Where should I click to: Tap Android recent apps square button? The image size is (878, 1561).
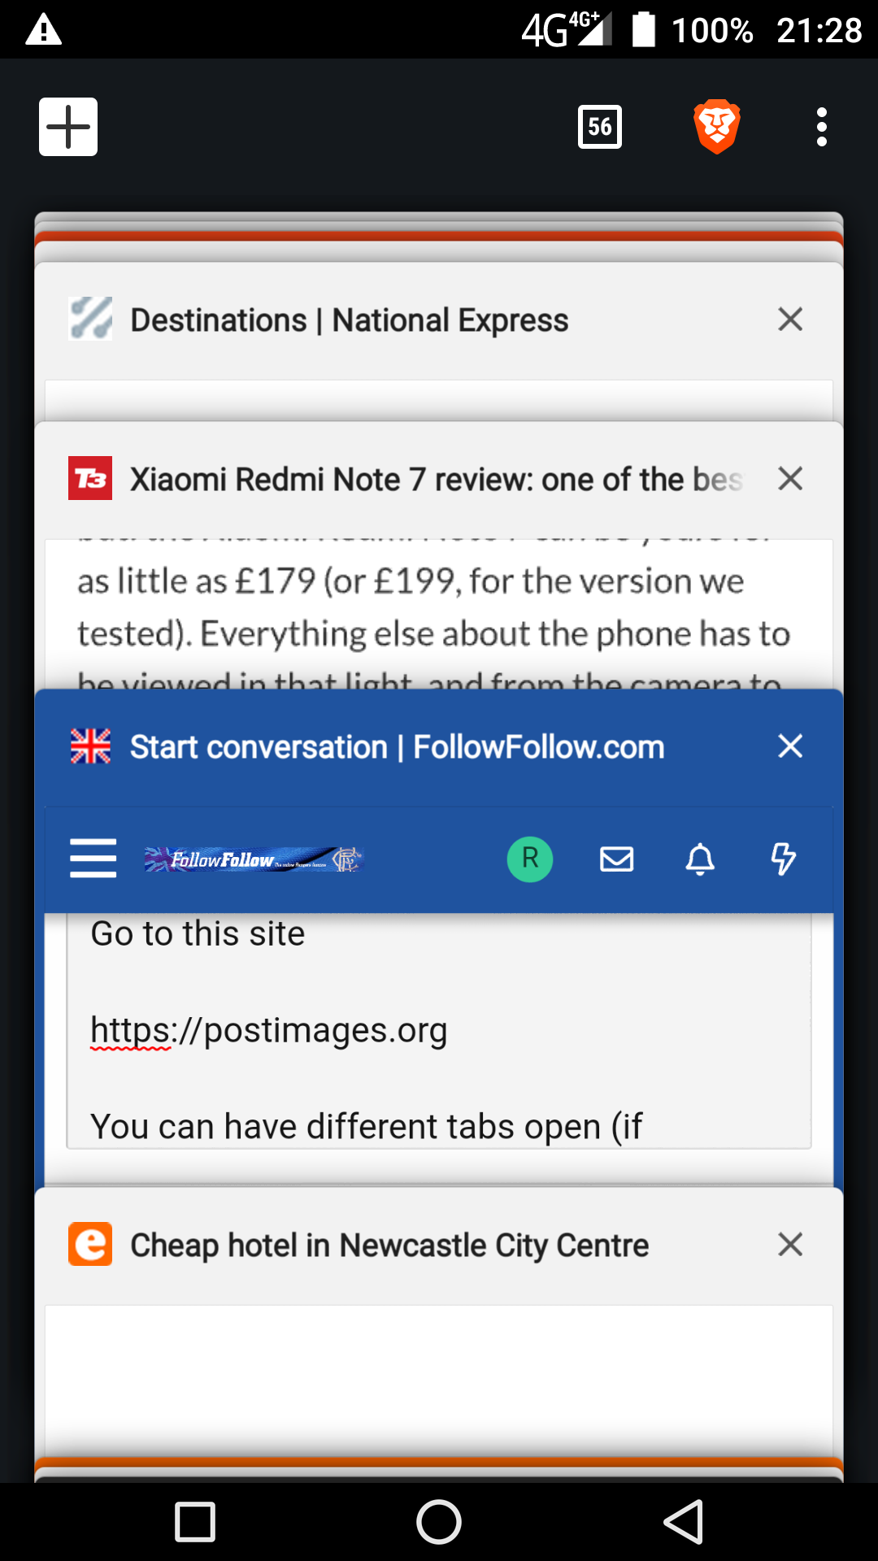coord(195,1522)
